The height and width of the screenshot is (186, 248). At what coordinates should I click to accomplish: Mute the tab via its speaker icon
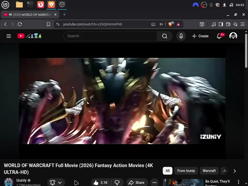tap(10, 14)
